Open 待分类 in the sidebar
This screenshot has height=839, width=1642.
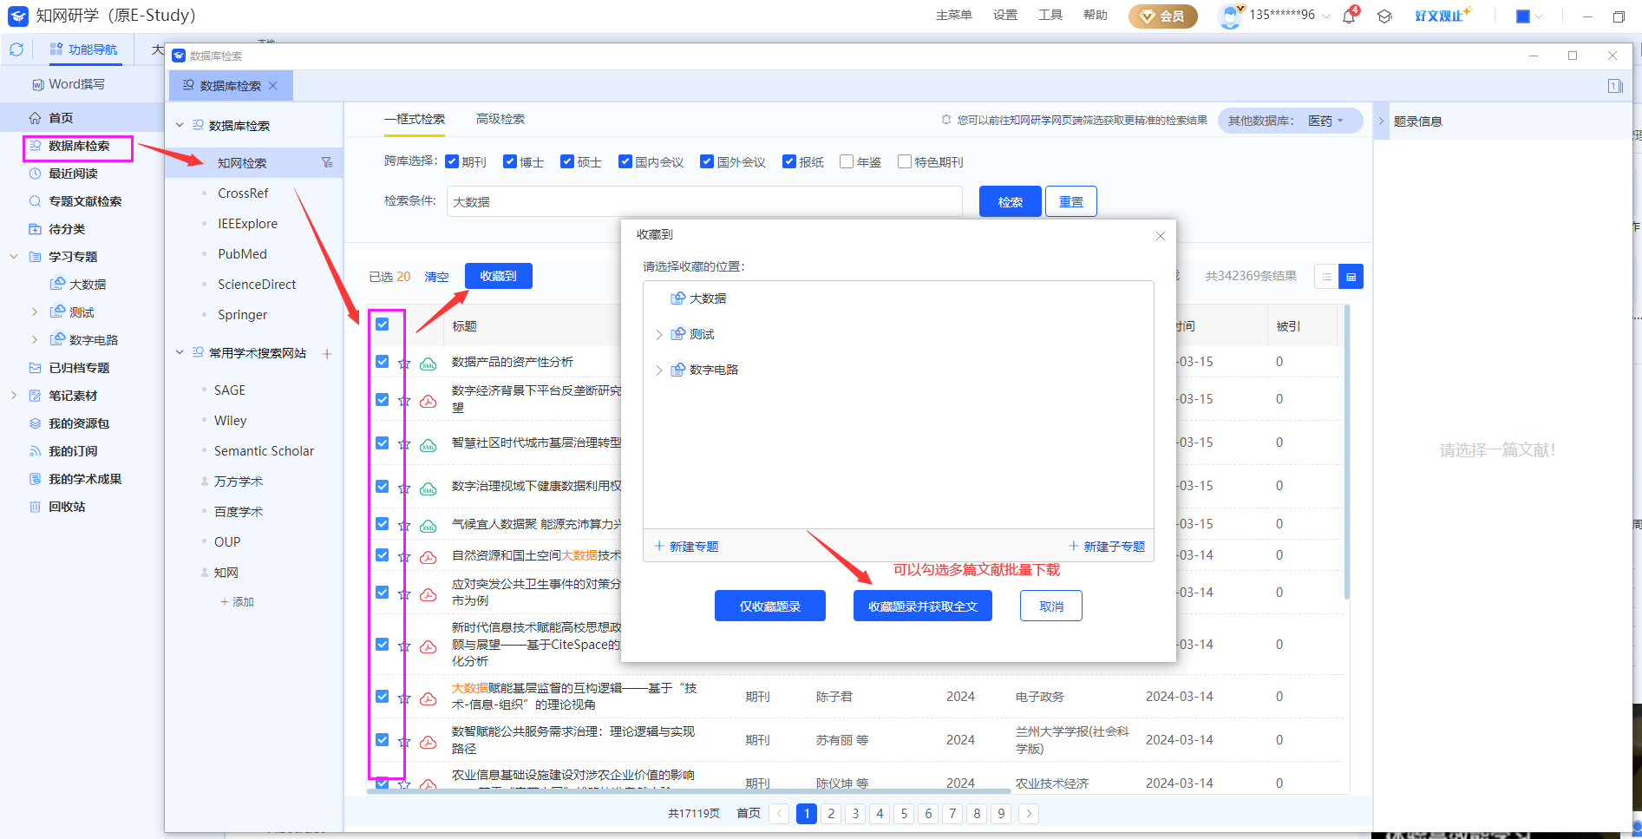pyautogui.click(x=67, y=229)
